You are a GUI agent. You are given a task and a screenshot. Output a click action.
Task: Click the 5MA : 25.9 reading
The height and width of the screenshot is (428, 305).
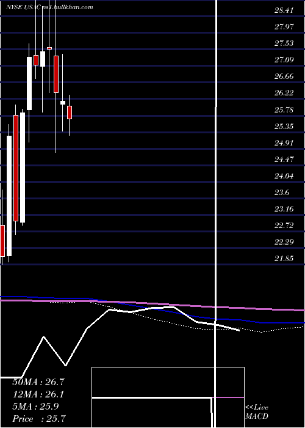(35, 407)
